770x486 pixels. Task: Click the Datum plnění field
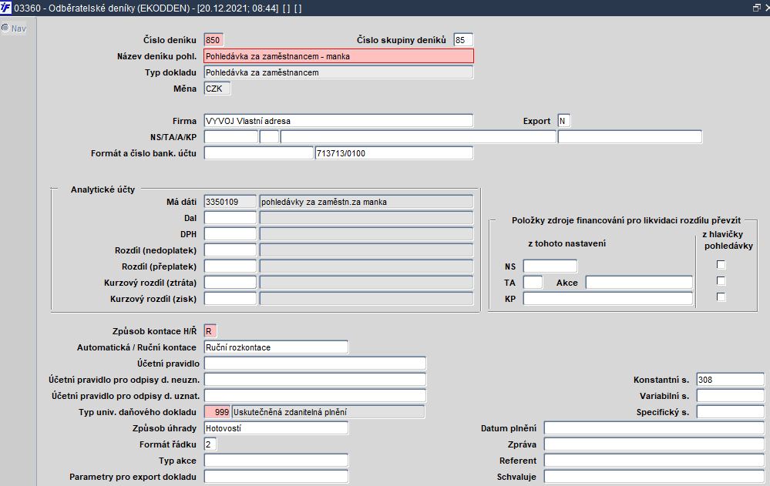tap(654, 428)
